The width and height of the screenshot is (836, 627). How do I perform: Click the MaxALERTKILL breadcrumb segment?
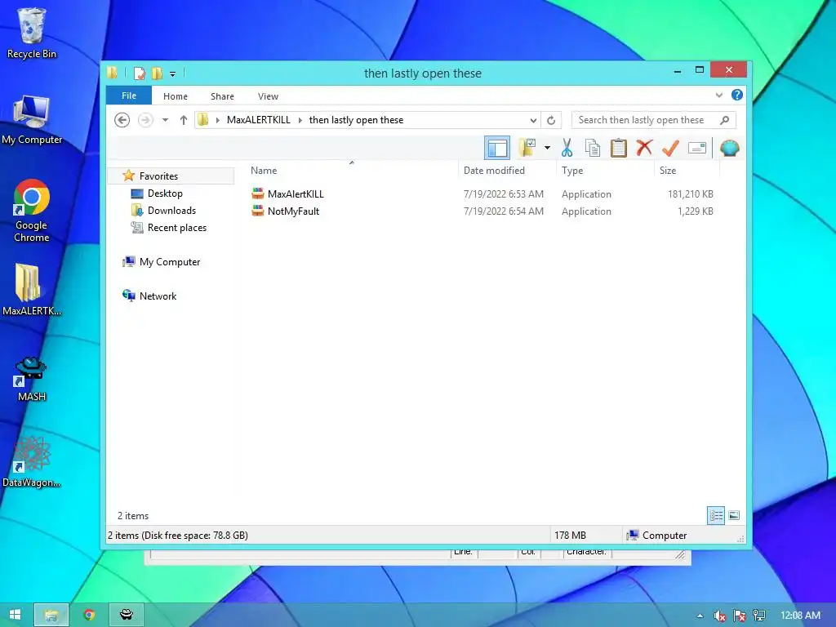tap(259, 120)
